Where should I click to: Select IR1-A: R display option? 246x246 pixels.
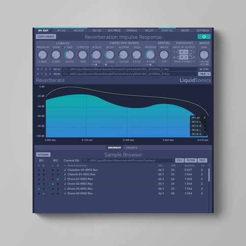pos(199,126)
